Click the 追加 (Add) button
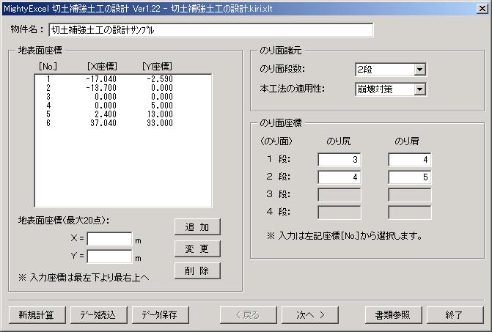The width and height of the screenshot is (492, 332). coord(197,226)
